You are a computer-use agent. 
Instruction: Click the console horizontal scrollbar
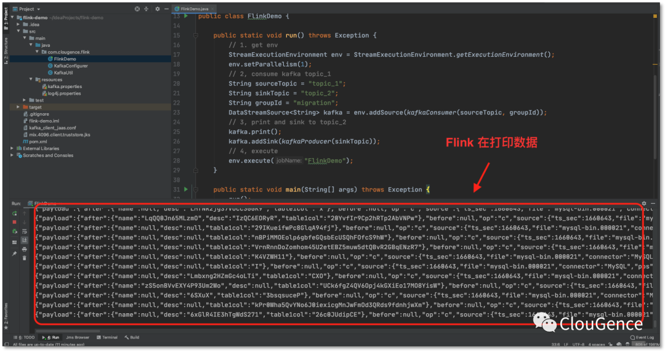68,331
